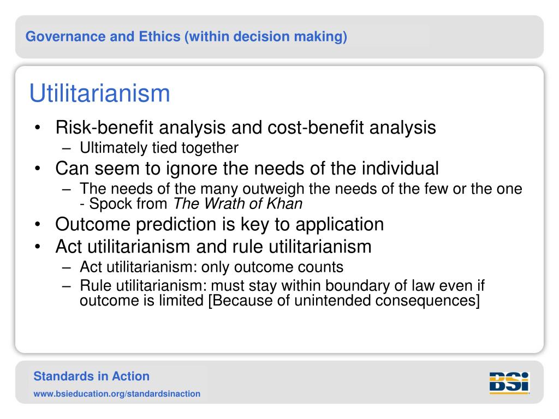Screen dimensions: 559x419
Task: Click the Utilitarianism slide heading
Action: click(x=99, y=93)
